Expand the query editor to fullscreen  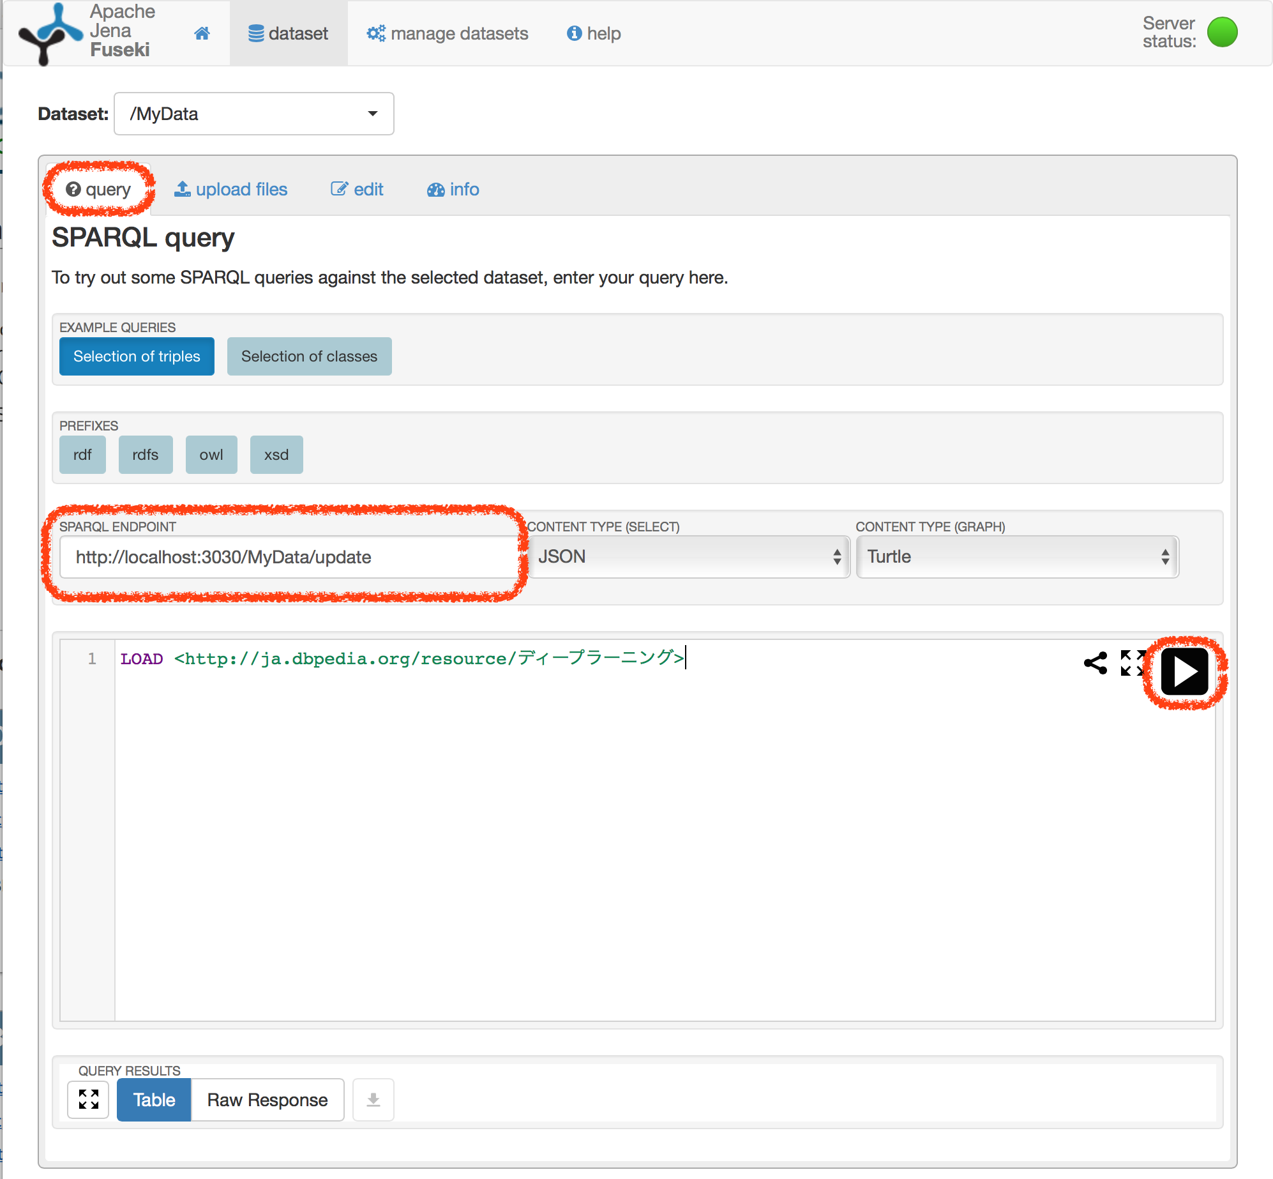(x=1131, y=664)
